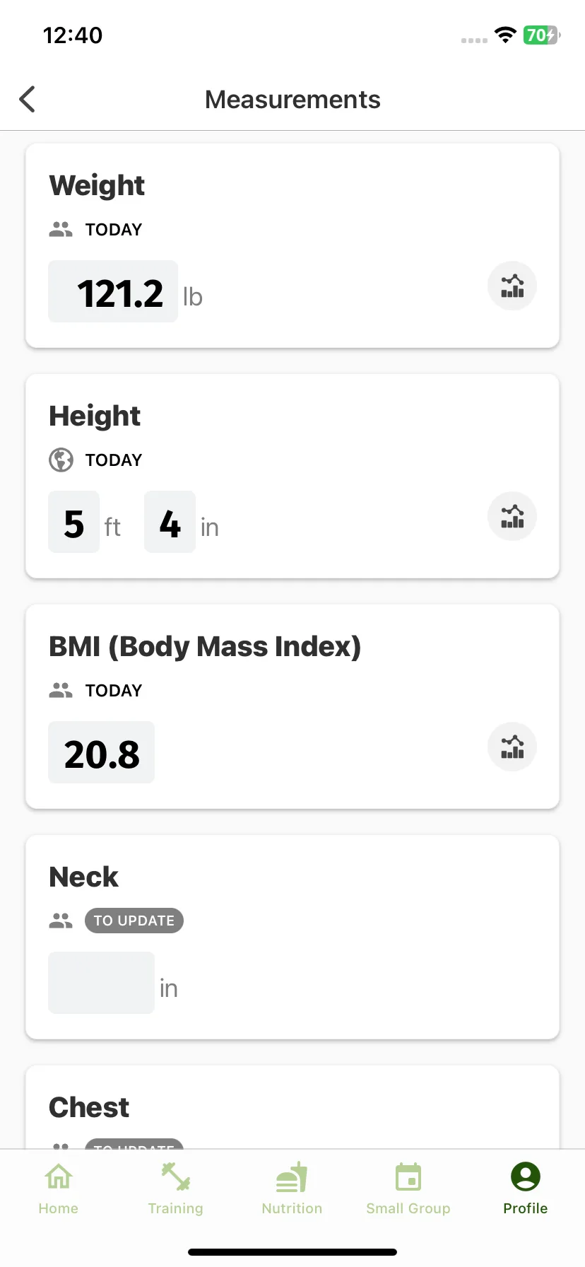
Task: Open the BMI history chart icon
Action: coord(512,747)
